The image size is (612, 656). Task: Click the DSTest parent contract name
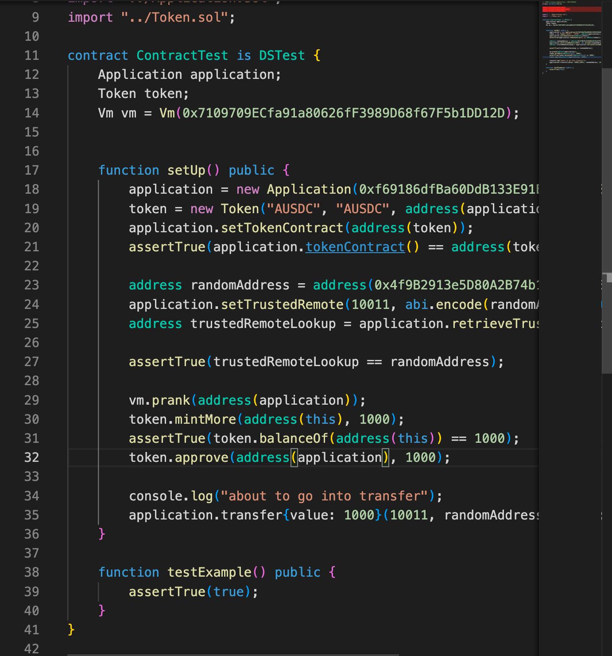click(282, 55)
